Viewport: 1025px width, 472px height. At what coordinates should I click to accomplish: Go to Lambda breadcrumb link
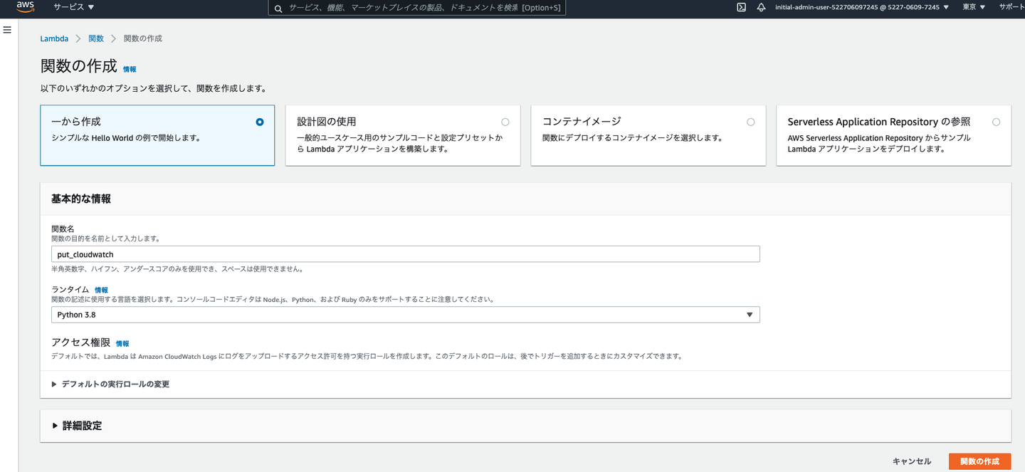point(54,38)
